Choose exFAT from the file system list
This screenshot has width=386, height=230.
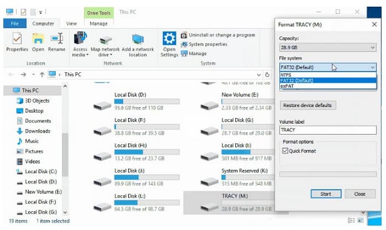[x=328, y=86]
